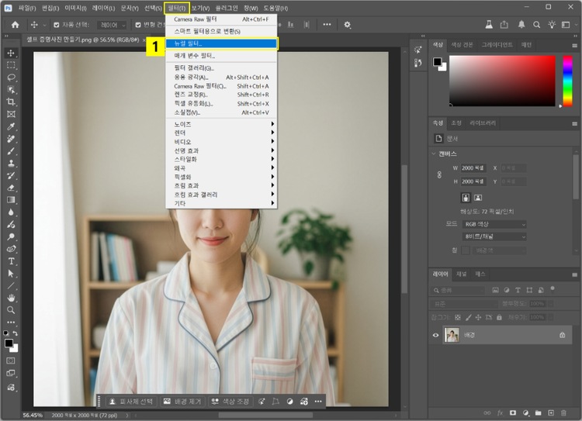The height and width of the screenshot is (421, 582).
Task: Toggle Quick Mask mode
Action: point(11,361)
